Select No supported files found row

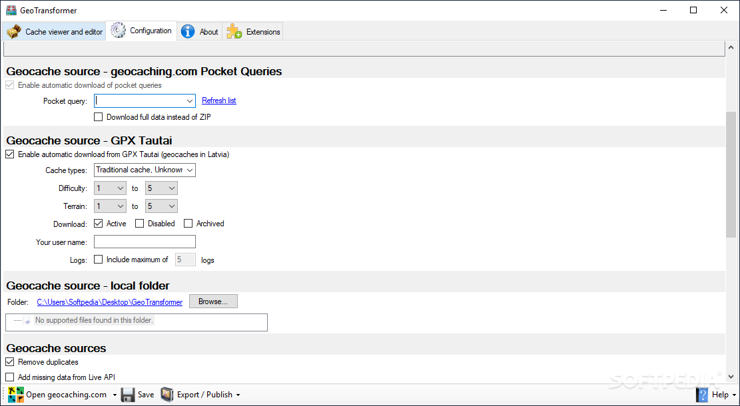click(x=94, y=320)
